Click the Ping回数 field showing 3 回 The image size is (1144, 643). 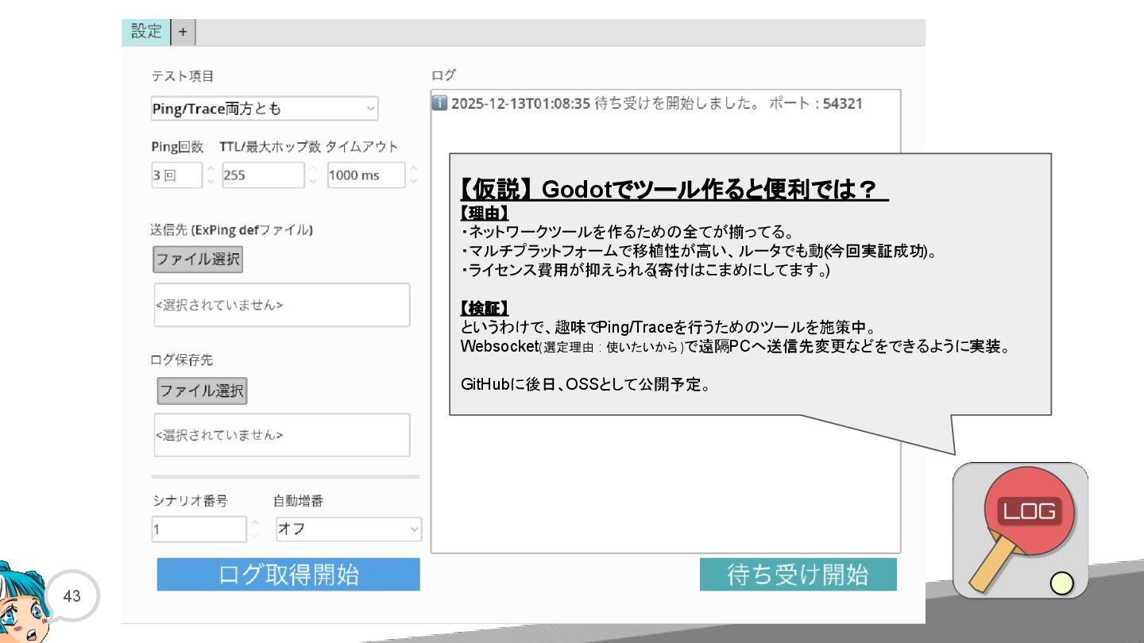point(176,175)
